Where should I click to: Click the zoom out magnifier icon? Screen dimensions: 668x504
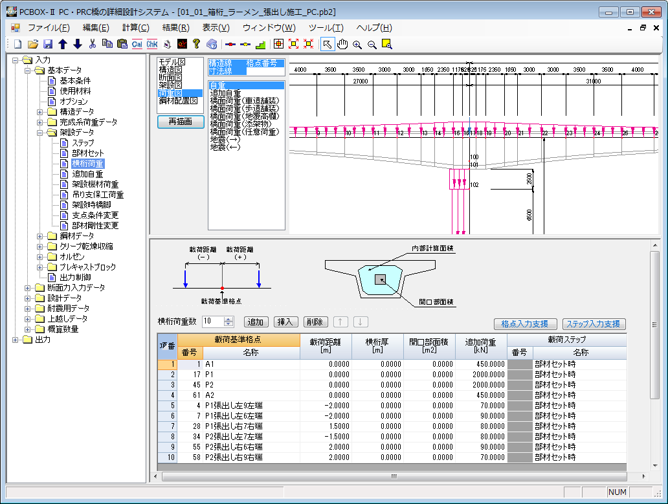[x=372, y=44]
